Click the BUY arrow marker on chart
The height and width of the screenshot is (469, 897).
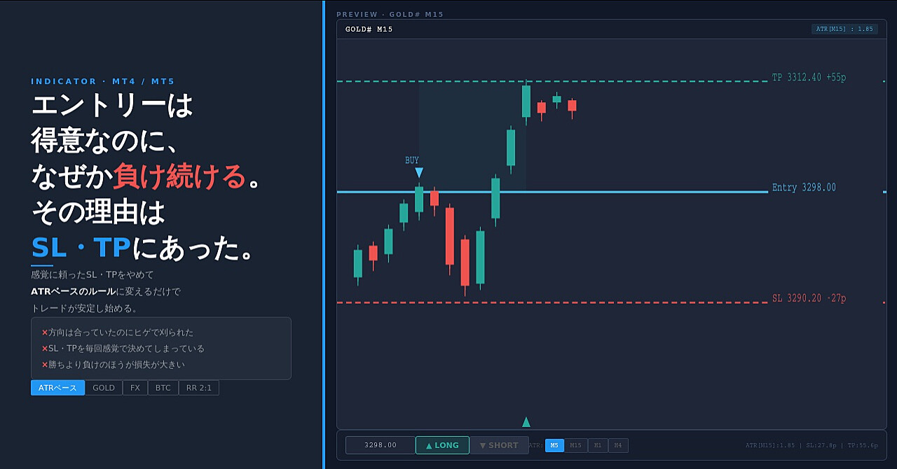click(x=419, y=172)
